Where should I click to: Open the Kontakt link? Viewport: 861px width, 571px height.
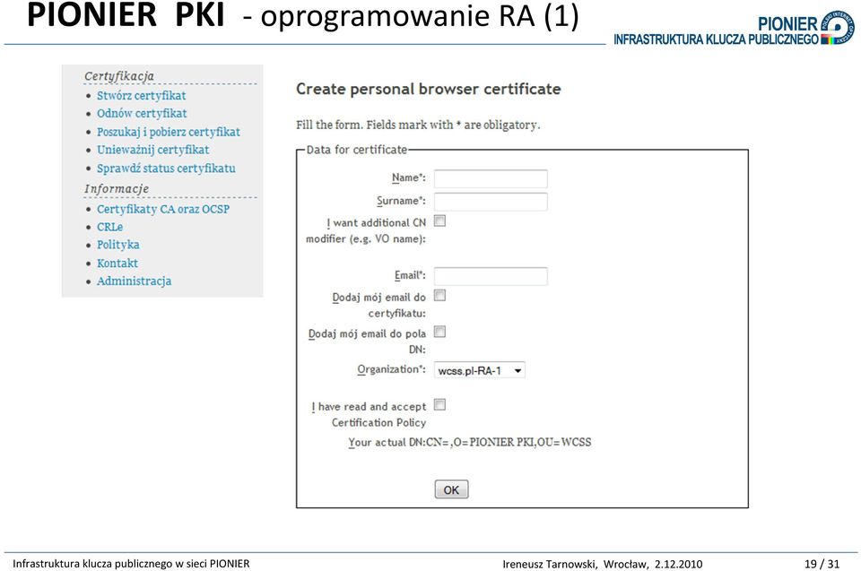pyautogui.click(x=117, y=263)
